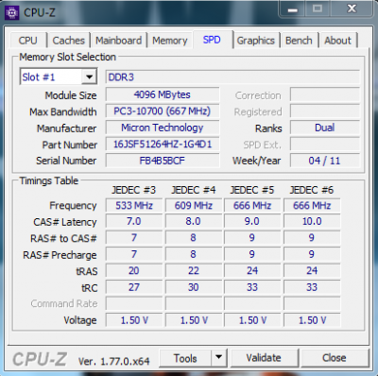Click the 1.50 V voltage under JEDEC #3

tap(134, 320)
